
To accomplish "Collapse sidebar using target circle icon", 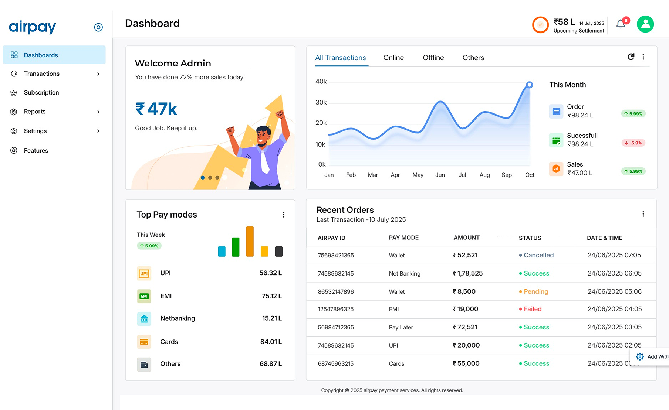I will 98,27.
